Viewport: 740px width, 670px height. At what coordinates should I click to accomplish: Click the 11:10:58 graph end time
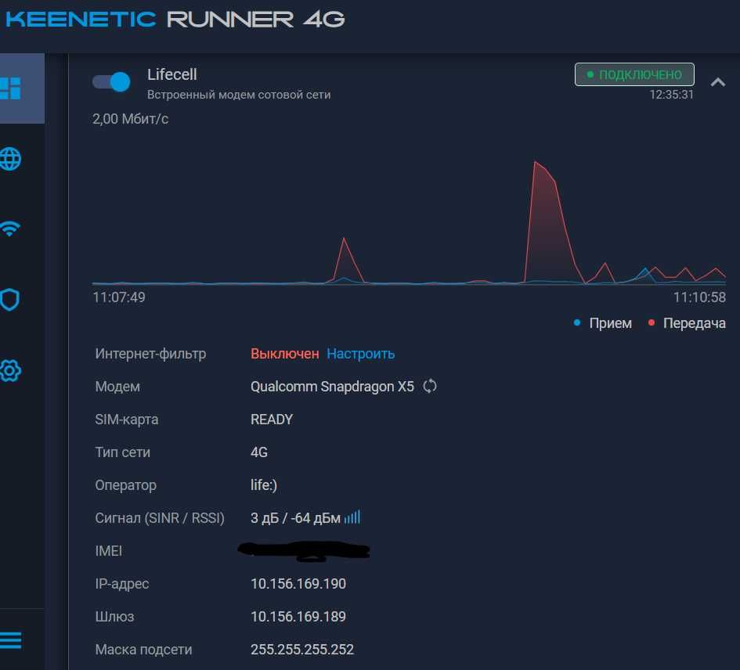click(x=699, y=297)
